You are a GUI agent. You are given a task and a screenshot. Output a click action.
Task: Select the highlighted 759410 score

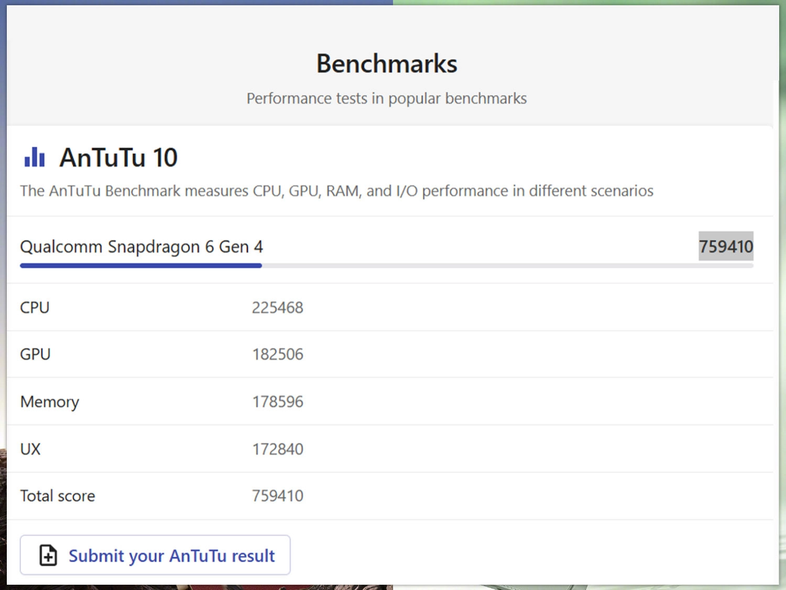pyautogui.click(x=726, y=246)
